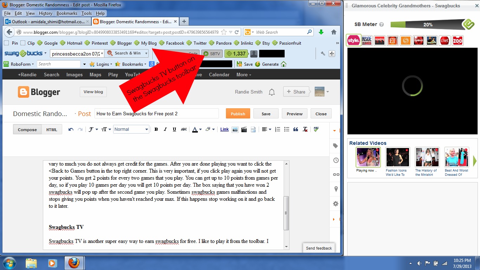Go to Firefox home page
The image size is (480, 270).
point(334,32)
